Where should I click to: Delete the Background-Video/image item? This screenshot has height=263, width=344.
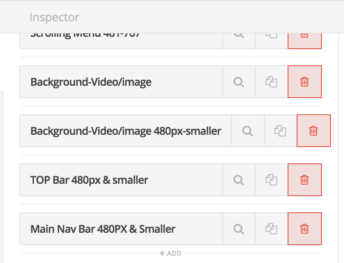(x=304, y=82)
